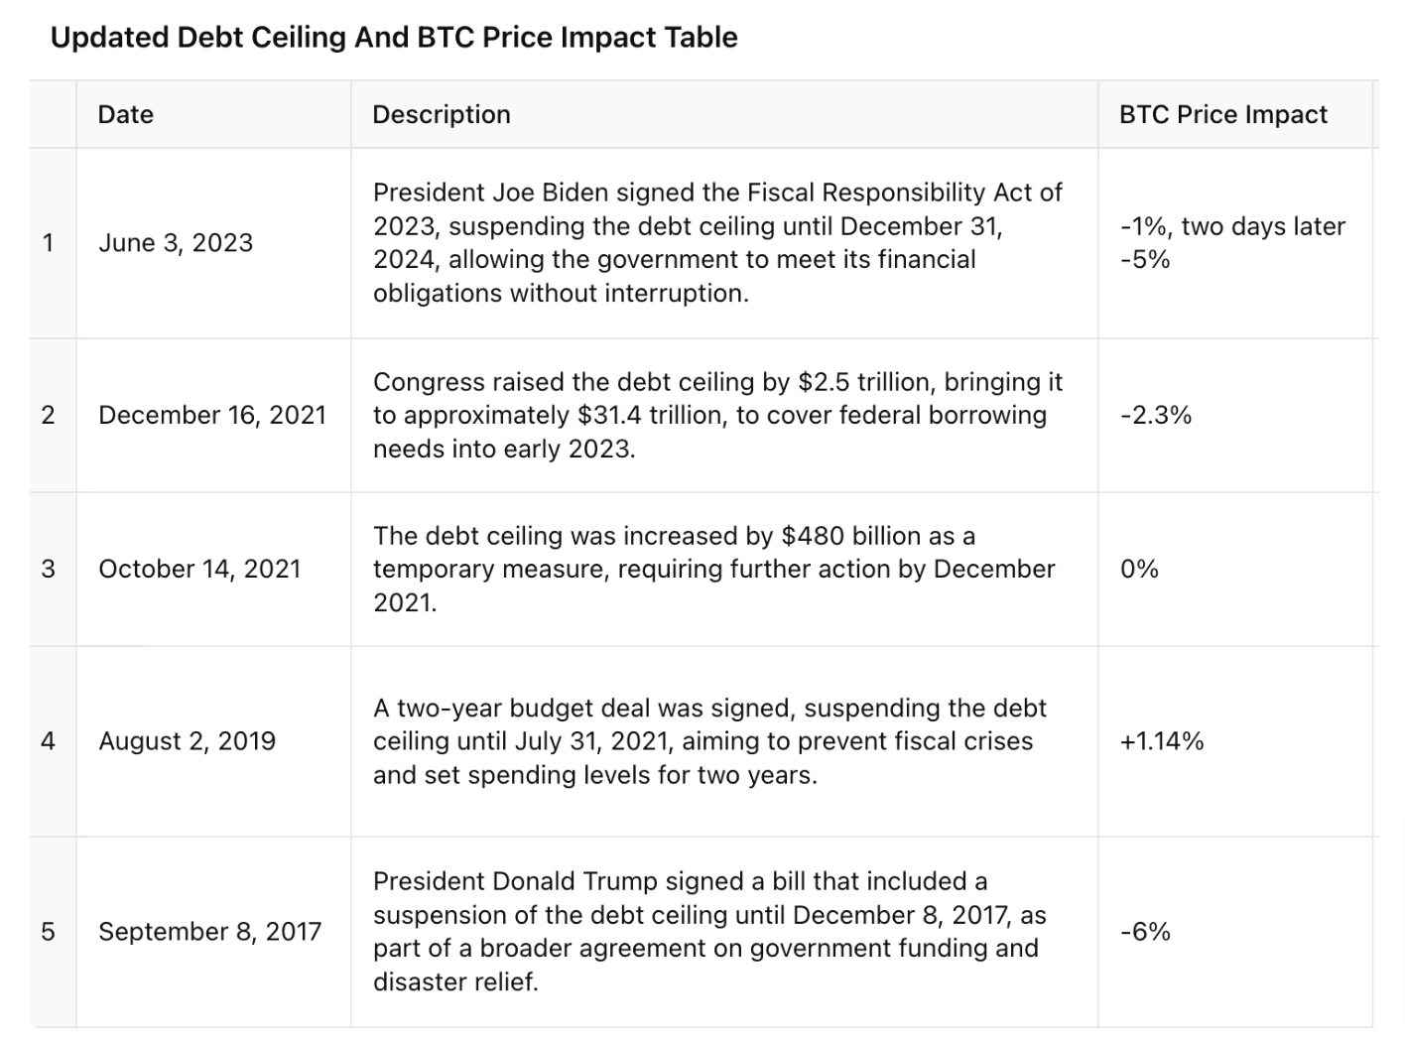Viewport: 1405px width, 1042px height.
Task: Select the $480 billion increase description
Action: pos(713,569)
